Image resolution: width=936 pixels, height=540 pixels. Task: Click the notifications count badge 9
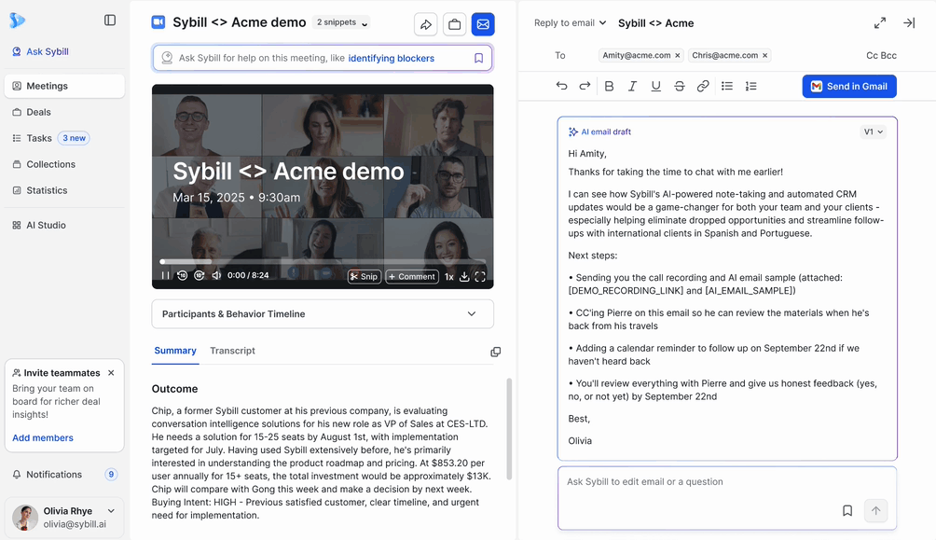point(111,475)
